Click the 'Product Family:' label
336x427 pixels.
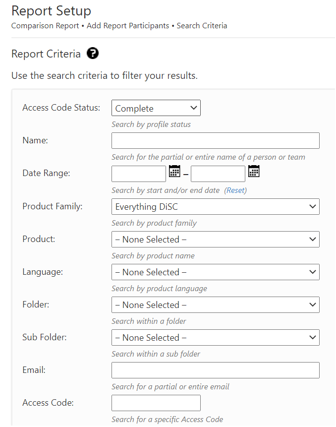point(52,206)
